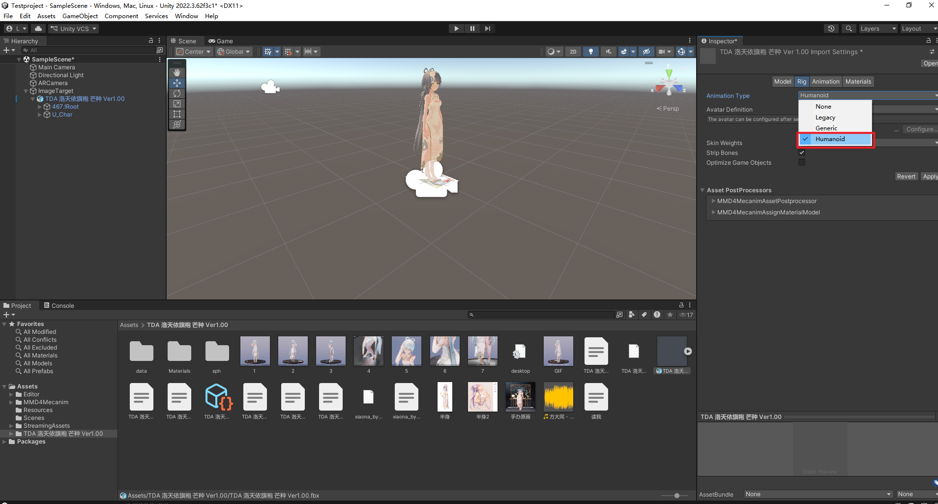Toggle 2D view mode
The width and height of the screenshot is (938, 504).
coord(573,52)
